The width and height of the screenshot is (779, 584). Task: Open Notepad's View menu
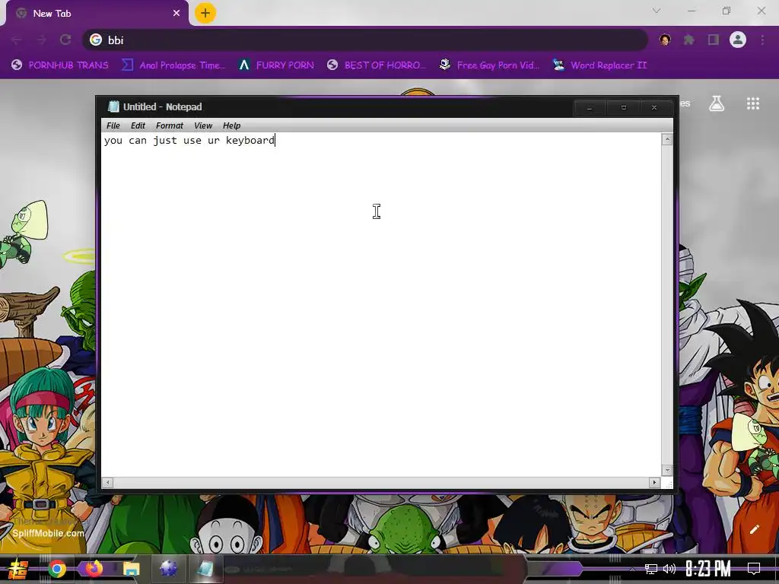coord(203,125)
